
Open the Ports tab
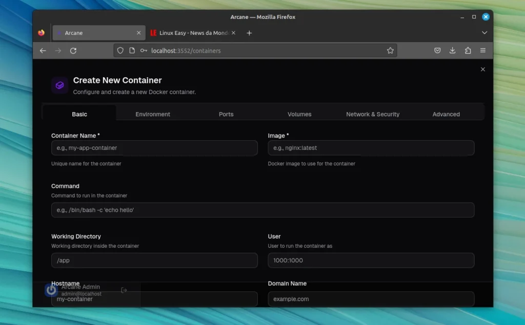click(226, 114)
